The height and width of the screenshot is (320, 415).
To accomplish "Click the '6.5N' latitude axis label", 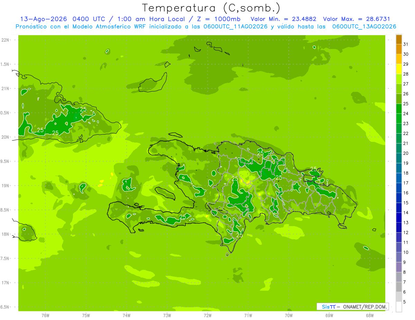I will click(5, 307).
